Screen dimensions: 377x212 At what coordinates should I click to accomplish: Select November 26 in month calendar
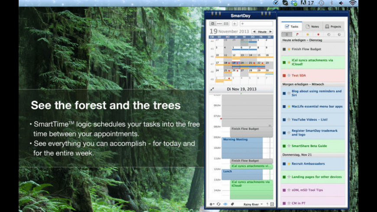click(236, 73)
